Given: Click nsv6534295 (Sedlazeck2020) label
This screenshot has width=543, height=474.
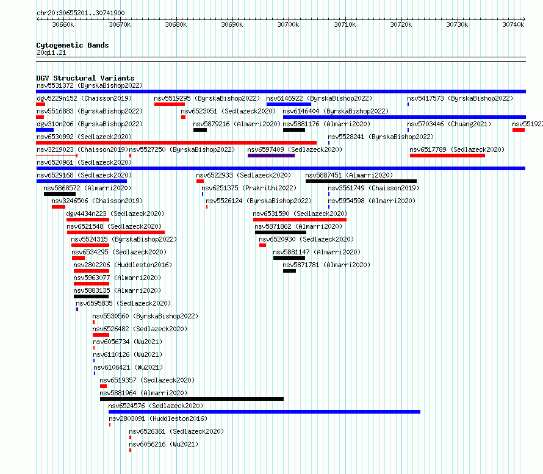Looking at the screenshot, I should pyautogui.click(x=119, y=252).
